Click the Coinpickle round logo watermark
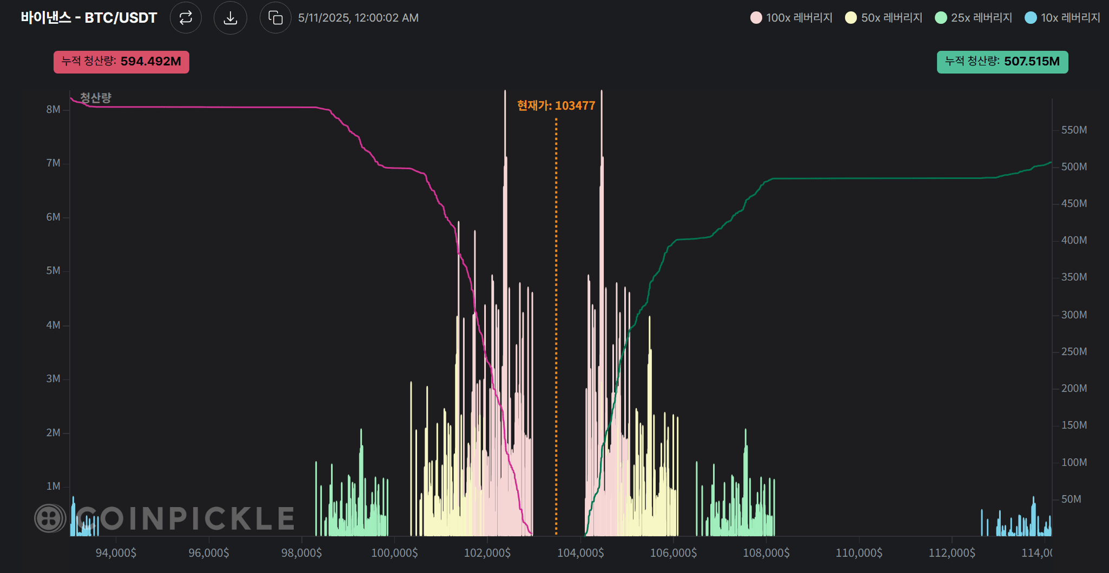 50,518
